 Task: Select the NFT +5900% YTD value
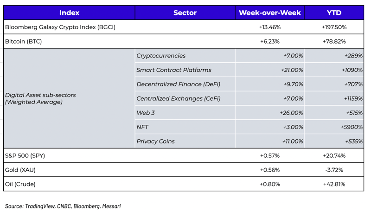coord(351,127)
